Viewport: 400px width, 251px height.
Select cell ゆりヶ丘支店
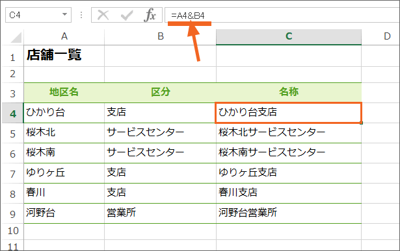pyautogui.click(x=289, y=173)
